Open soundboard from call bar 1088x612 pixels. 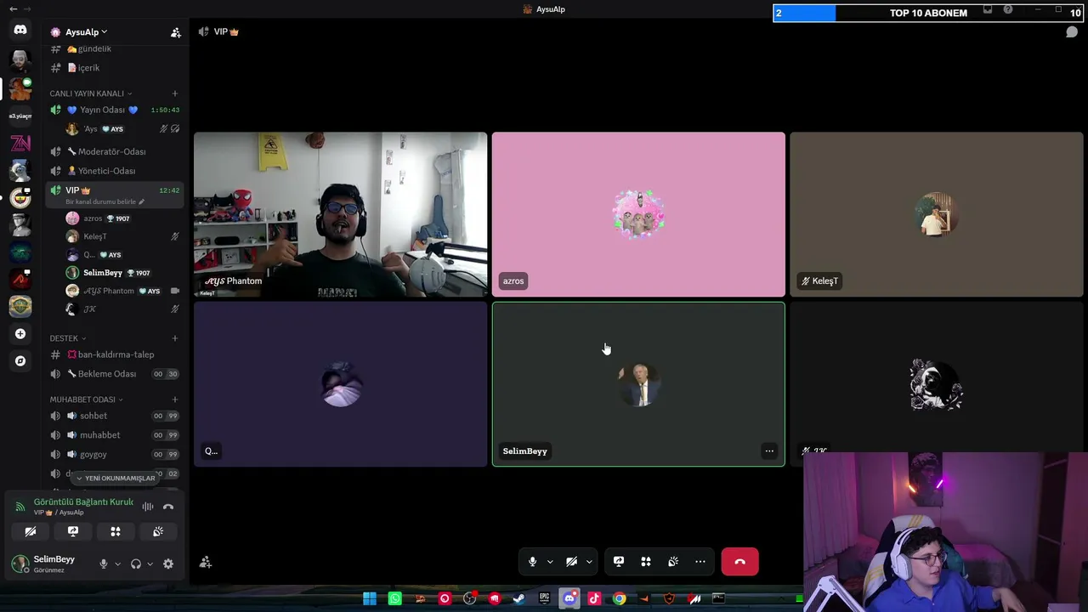pyautogui.click(x=673, y=562)
